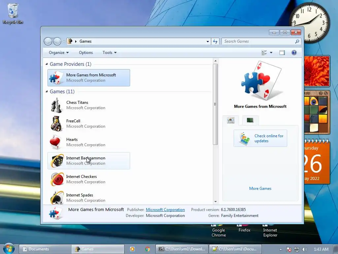Viewport: 338px width, 254px height.
Task: Collapse the Game Providers group
Action: coord(47,64)
